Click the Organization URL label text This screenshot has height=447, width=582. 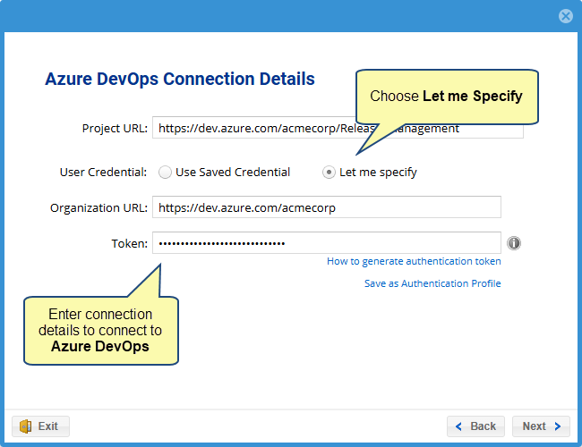tap(98, 207)
